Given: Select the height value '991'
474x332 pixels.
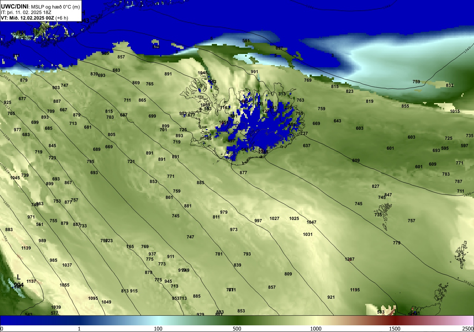Looking at the screenshot, I should click(x=254, y=72).
